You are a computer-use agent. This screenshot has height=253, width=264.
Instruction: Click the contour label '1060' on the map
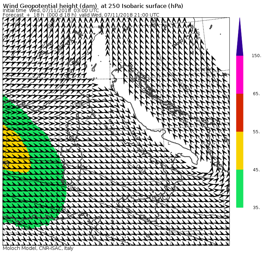[x=73, y=188]
